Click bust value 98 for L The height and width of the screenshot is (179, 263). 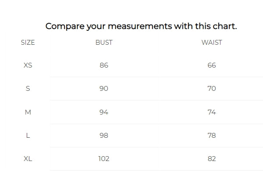[104, 135]
